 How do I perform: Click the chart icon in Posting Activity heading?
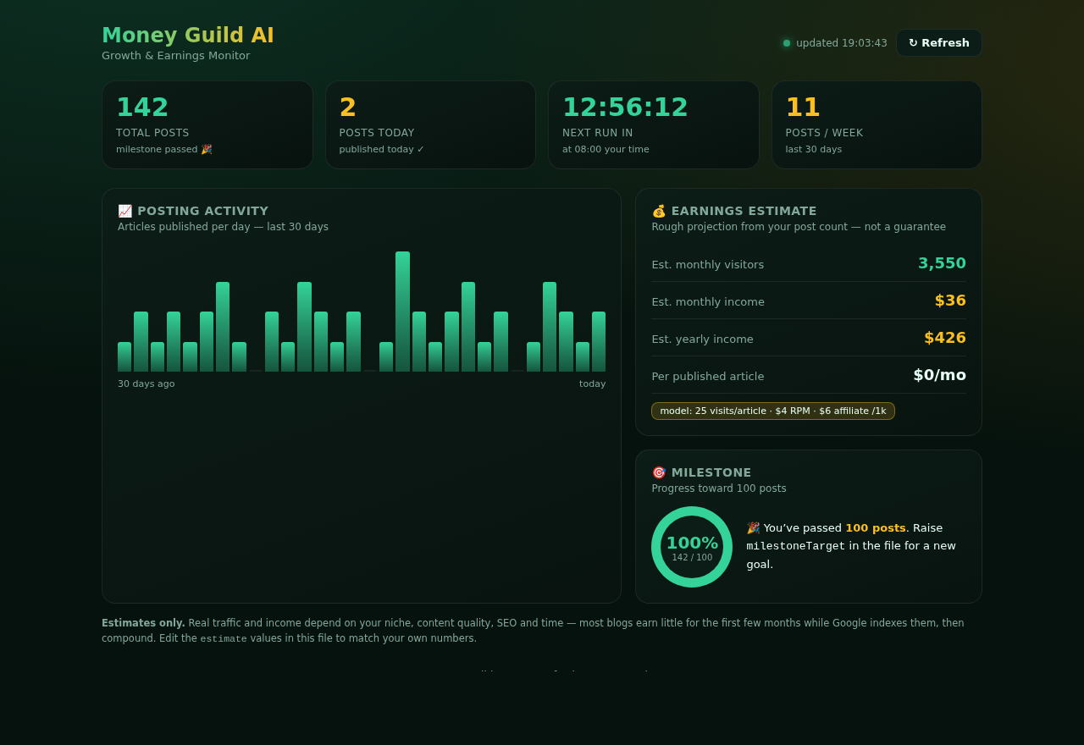point(124,211)
